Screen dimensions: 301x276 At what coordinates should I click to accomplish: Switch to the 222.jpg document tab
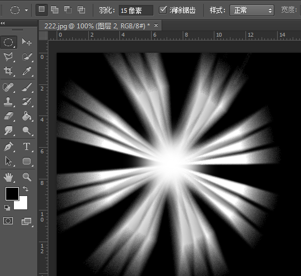pyautogui.click(x=97, y=26)
